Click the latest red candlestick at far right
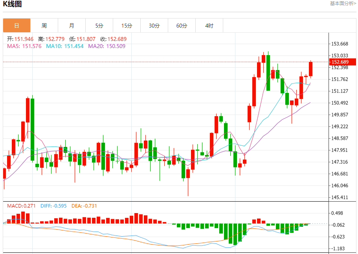Screen dimensions: 358x254 (x=310, y=69)
